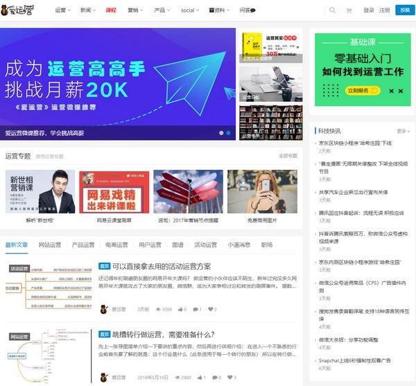Click author avatar on 活动运营方案 article
The image size is (416, 386).
(104, 309)
